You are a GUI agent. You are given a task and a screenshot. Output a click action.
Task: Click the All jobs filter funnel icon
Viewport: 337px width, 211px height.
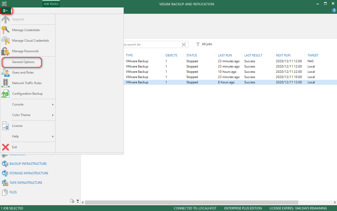[198, 44]
